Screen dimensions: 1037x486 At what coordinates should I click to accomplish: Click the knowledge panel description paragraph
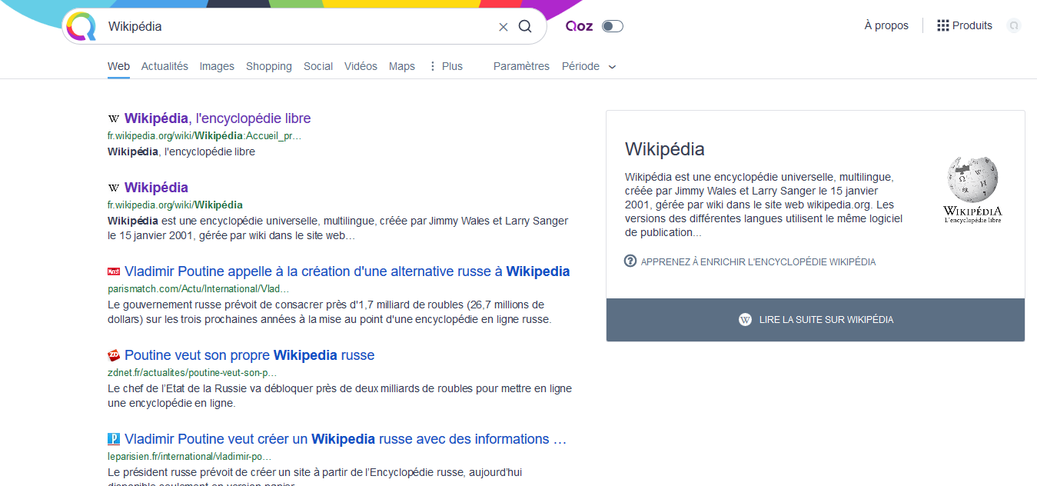[x=765, y=205]
